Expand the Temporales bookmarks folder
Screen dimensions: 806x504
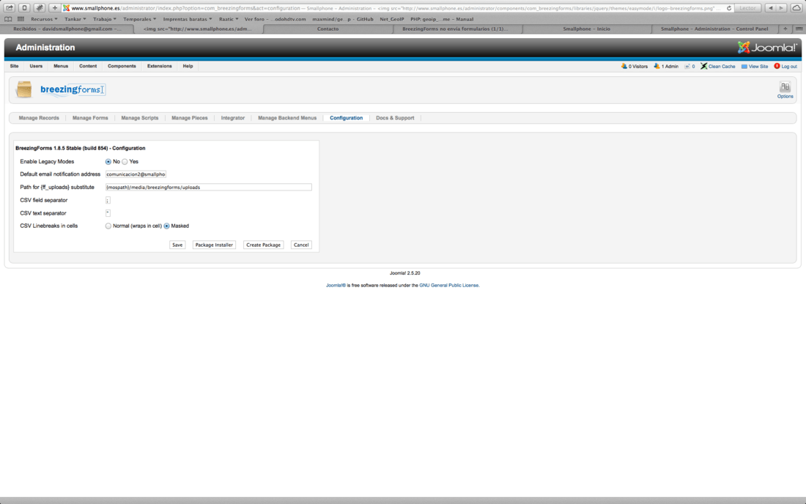click(139, 19)
